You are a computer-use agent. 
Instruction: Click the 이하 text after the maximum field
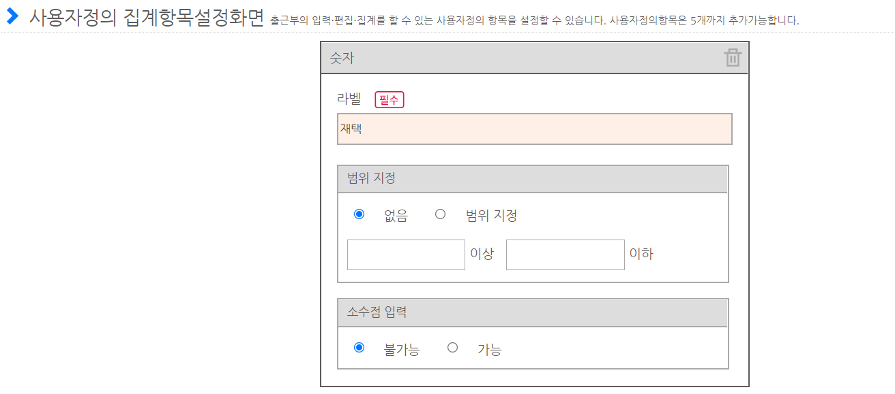[x=641, y=255]
